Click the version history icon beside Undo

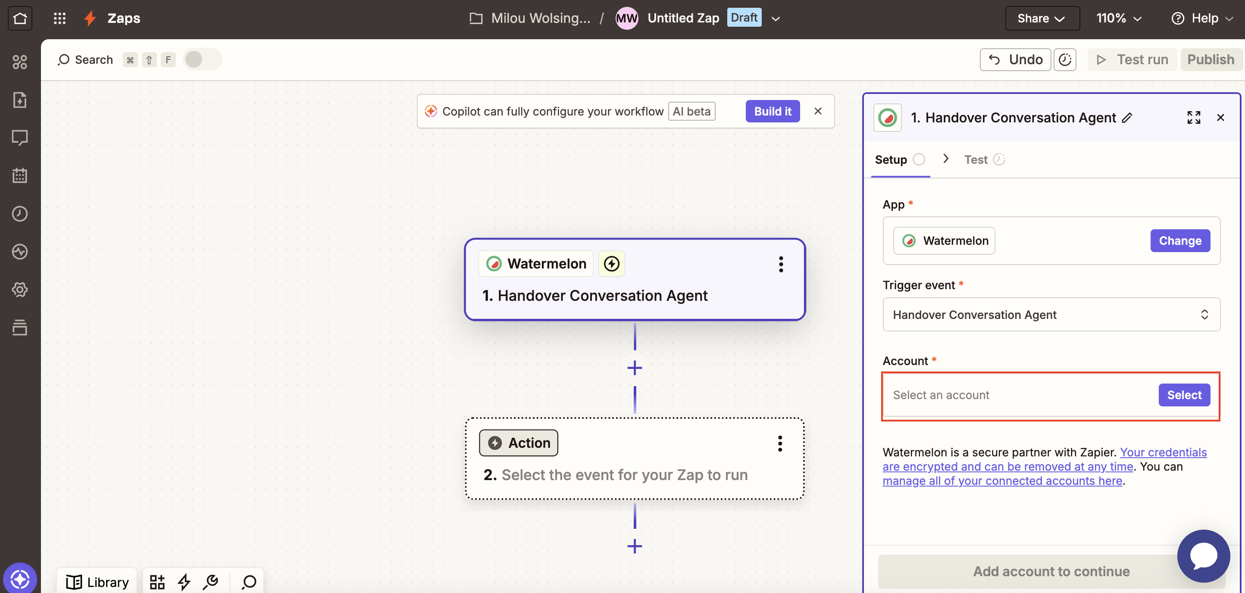[x=1065, y=59]
